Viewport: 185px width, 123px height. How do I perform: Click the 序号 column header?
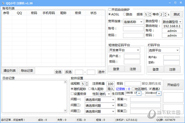pos(7,13)
